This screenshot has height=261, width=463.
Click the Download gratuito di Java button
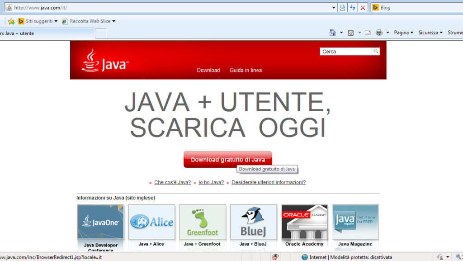click(228, 159)
